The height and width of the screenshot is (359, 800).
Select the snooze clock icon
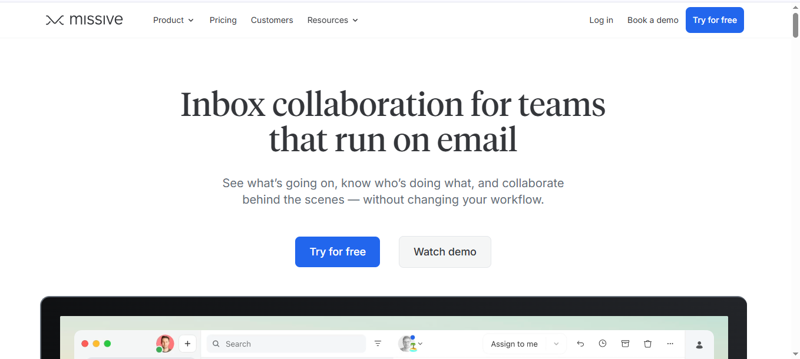tap(603, 343)
